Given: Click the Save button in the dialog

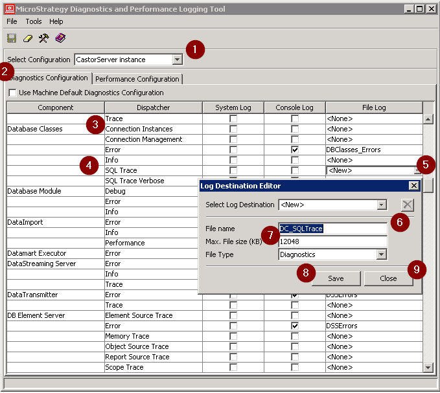Looking at the screenshot, I should click(x=336, y=278).
